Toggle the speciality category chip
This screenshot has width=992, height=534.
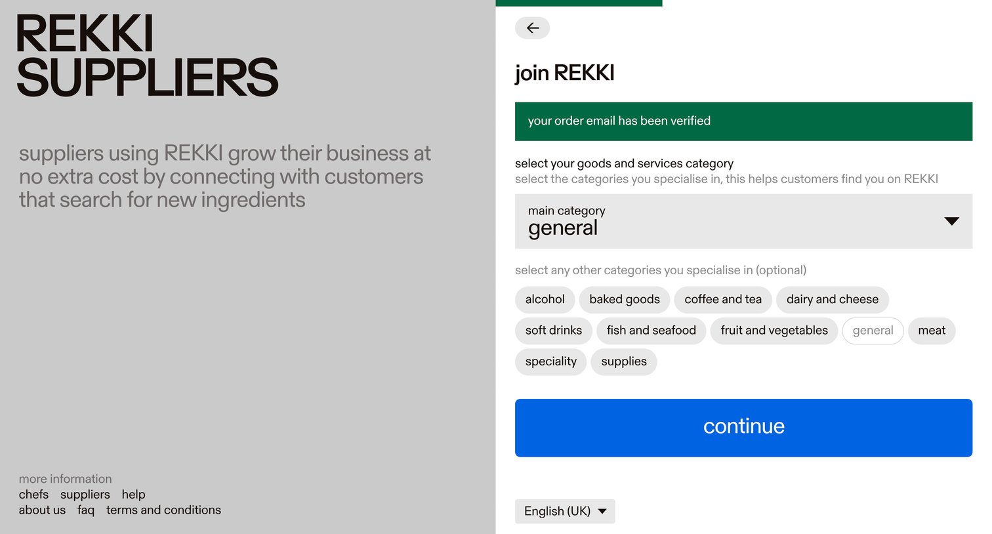[550, 361]
